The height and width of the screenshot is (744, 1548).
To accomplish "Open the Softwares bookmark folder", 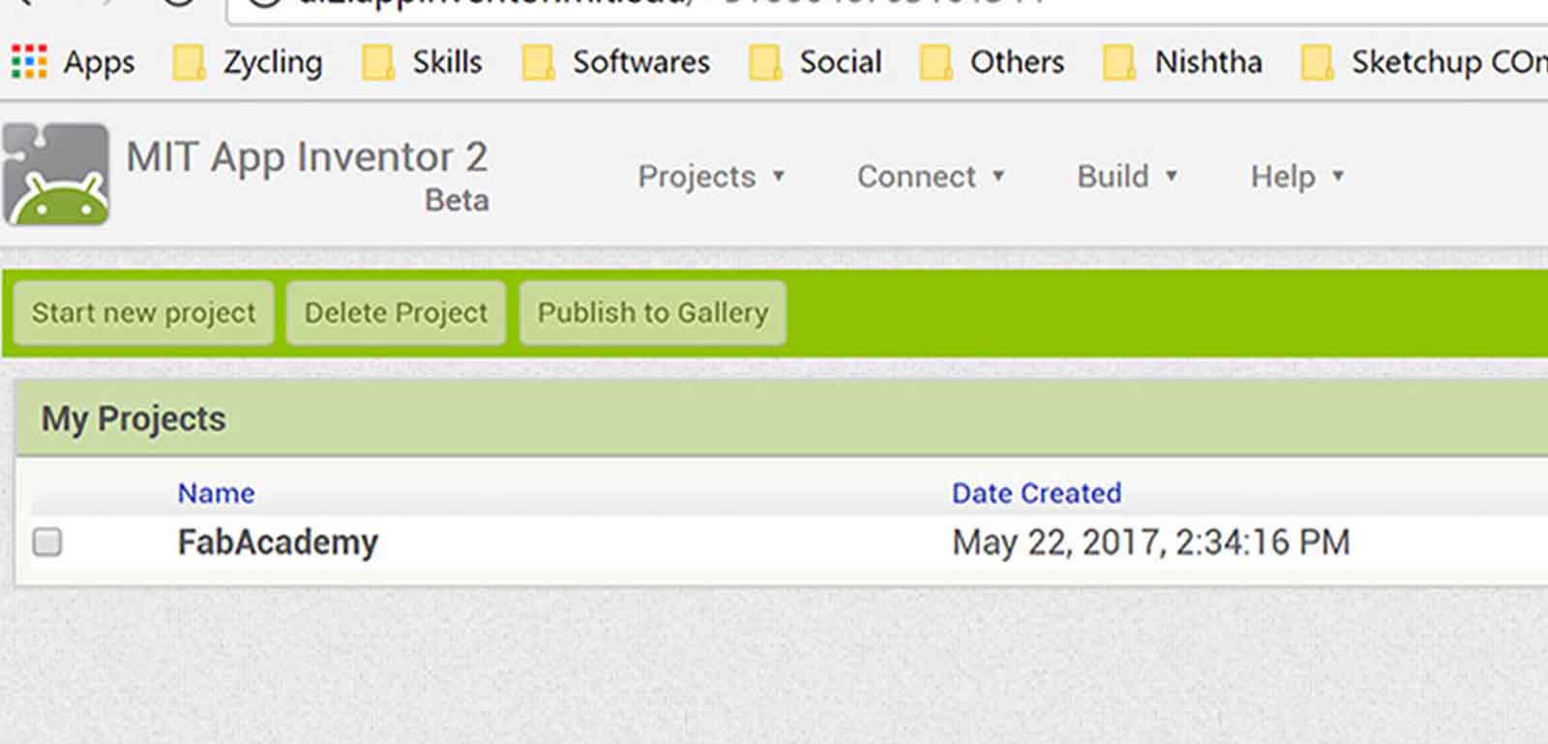I will [x=615, y=62].
